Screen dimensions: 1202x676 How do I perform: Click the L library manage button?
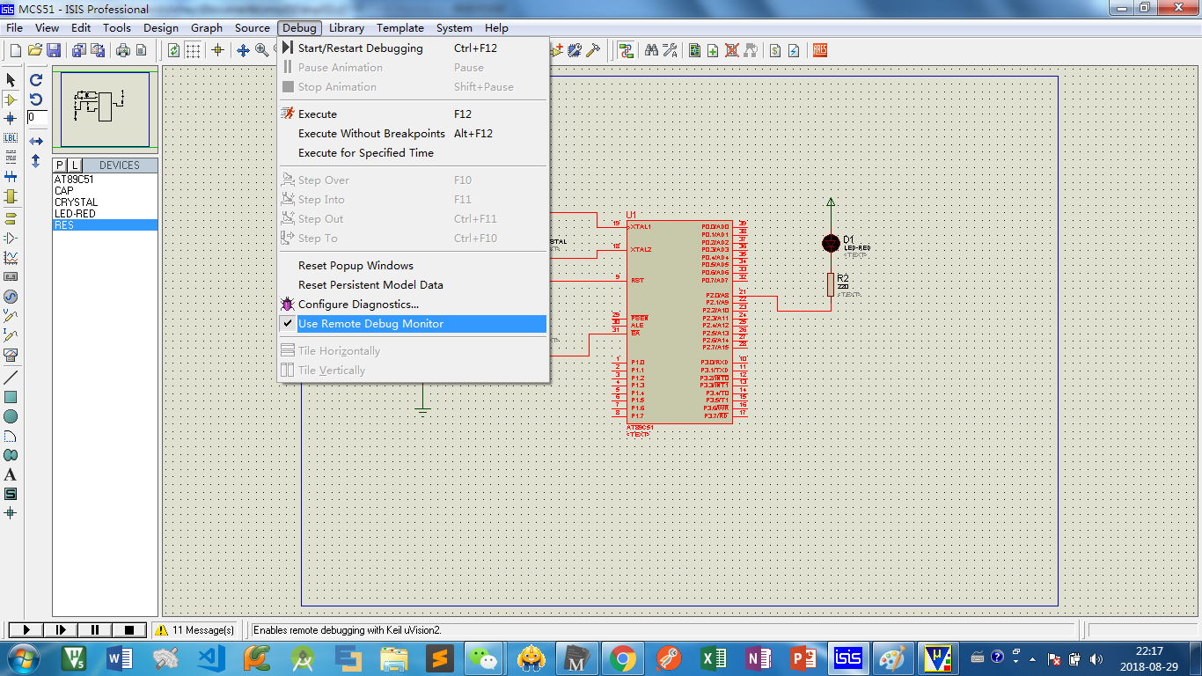tap(75, 165)
